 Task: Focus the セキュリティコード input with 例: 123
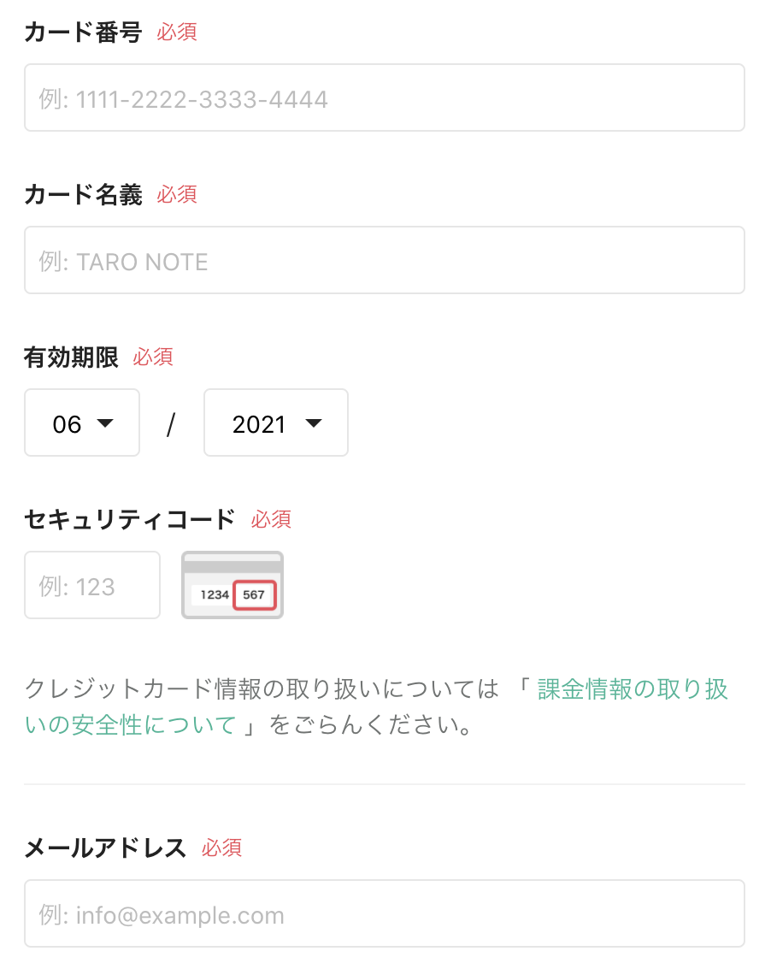(92, 585)
